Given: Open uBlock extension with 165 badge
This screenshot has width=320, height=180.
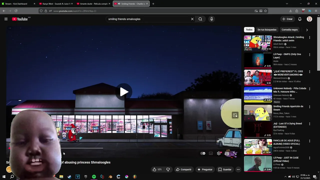Looking at the screenshot, I should 303,11.
